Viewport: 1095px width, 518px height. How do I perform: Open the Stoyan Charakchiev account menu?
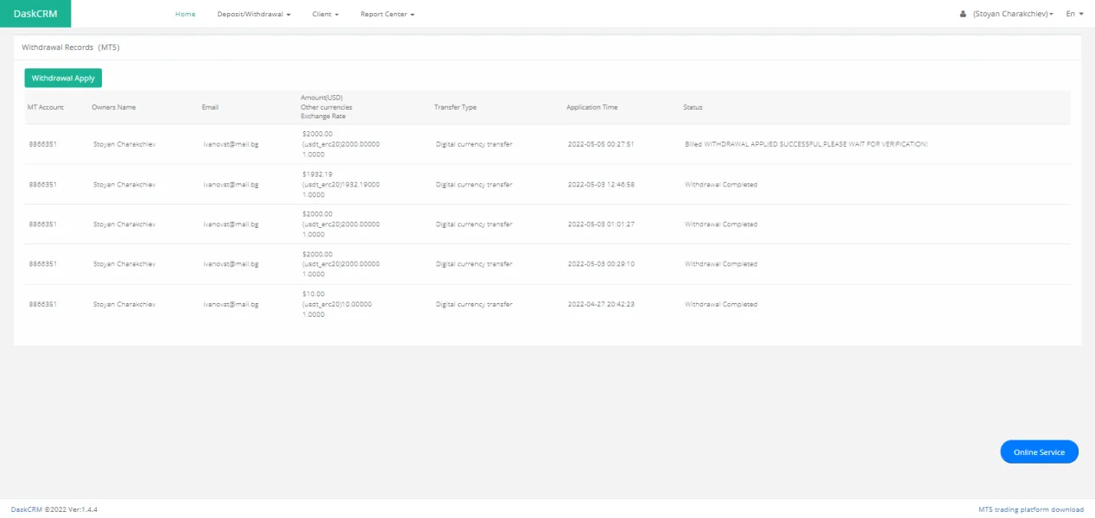click(x=1012, y=15)
